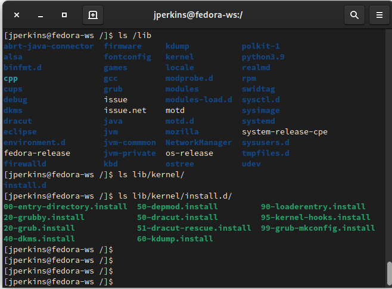Click the cpp symlink entry

click(x=11, y=78)
